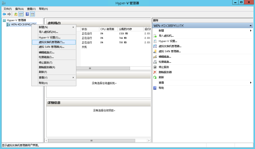
Task: Select the VM row showing 关机 state
Action: coord(115,47)
